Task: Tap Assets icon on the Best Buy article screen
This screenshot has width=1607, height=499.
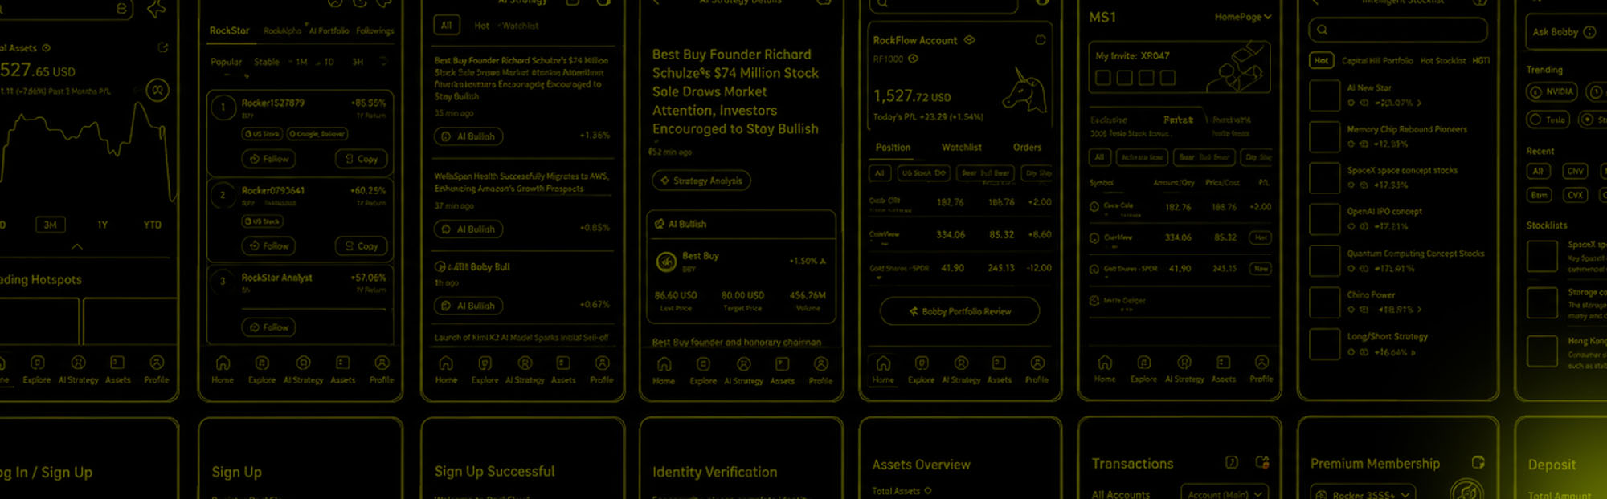Action: click(782, 364)
